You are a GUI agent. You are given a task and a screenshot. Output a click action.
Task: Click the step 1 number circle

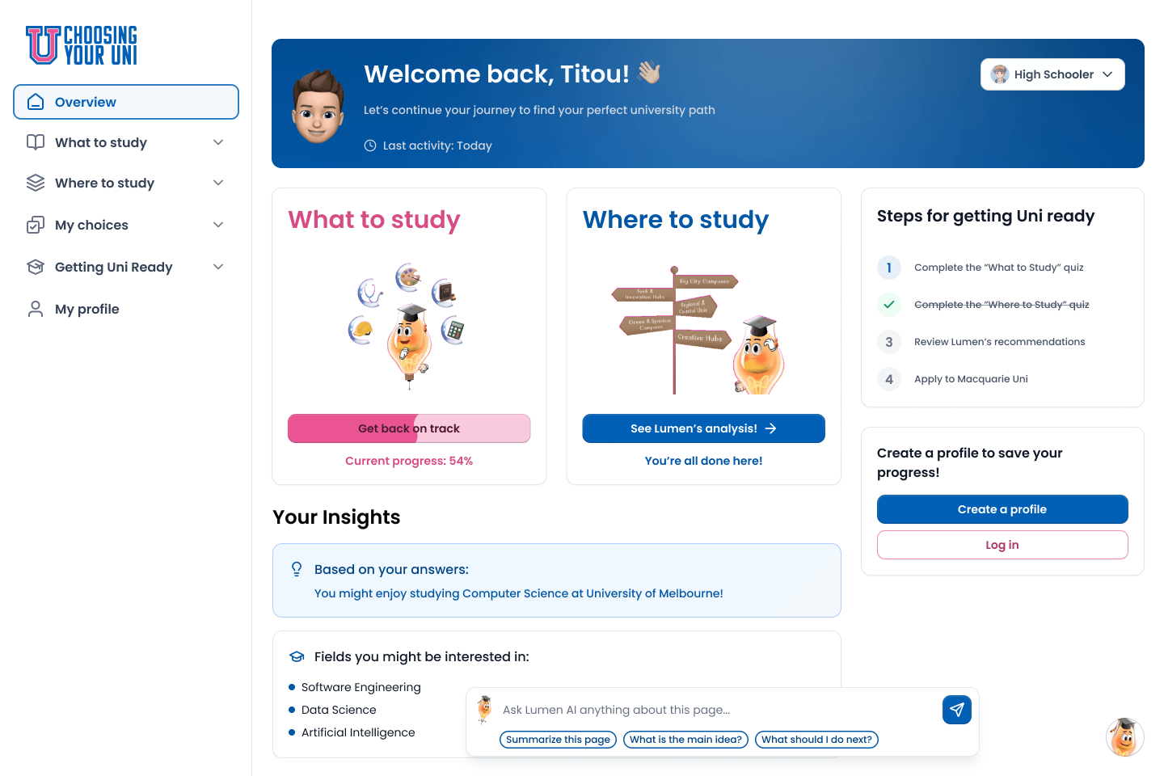pyautogui.click(x=889, y=268)
